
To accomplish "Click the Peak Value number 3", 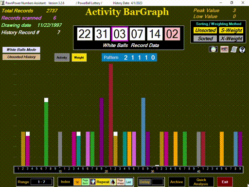I will (234, 11).
